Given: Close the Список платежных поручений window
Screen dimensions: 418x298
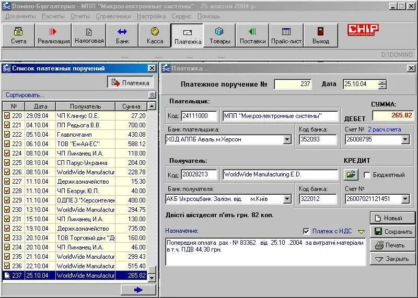Looking at the screenshot, I should [x=152, y=68].
